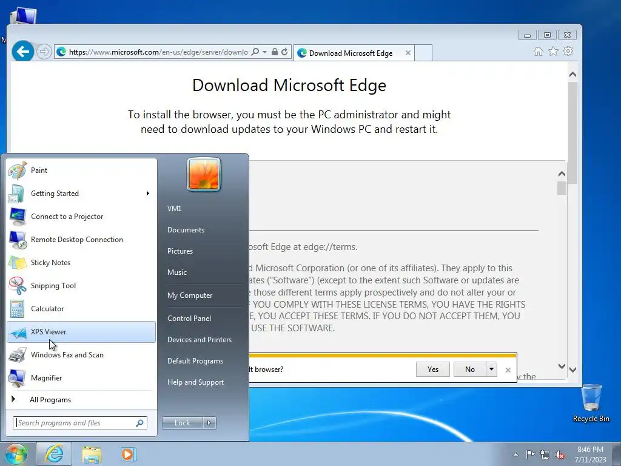
Task: Click the inner license scrollbar thumb
Action: (562, 188)
